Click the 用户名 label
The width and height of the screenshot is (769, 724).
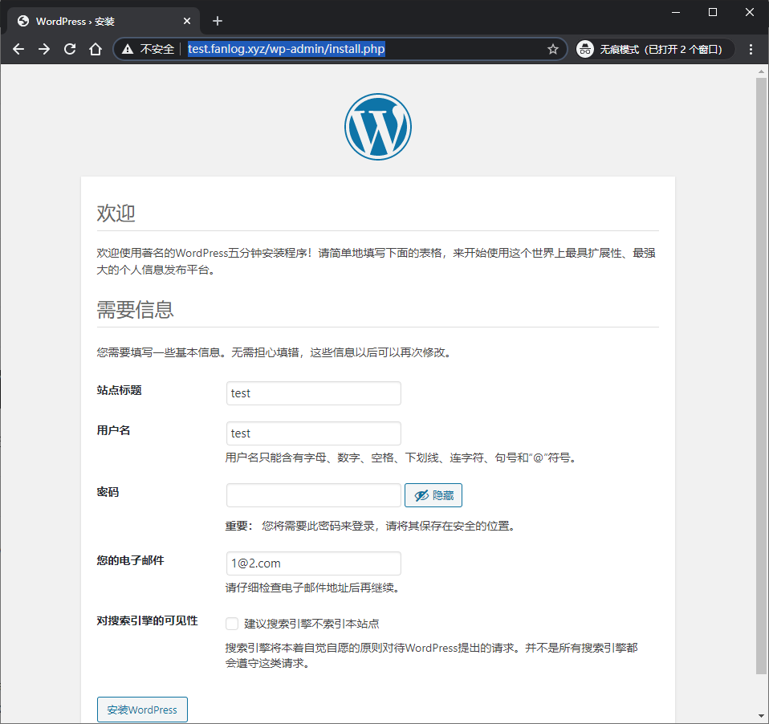point(113,431)
